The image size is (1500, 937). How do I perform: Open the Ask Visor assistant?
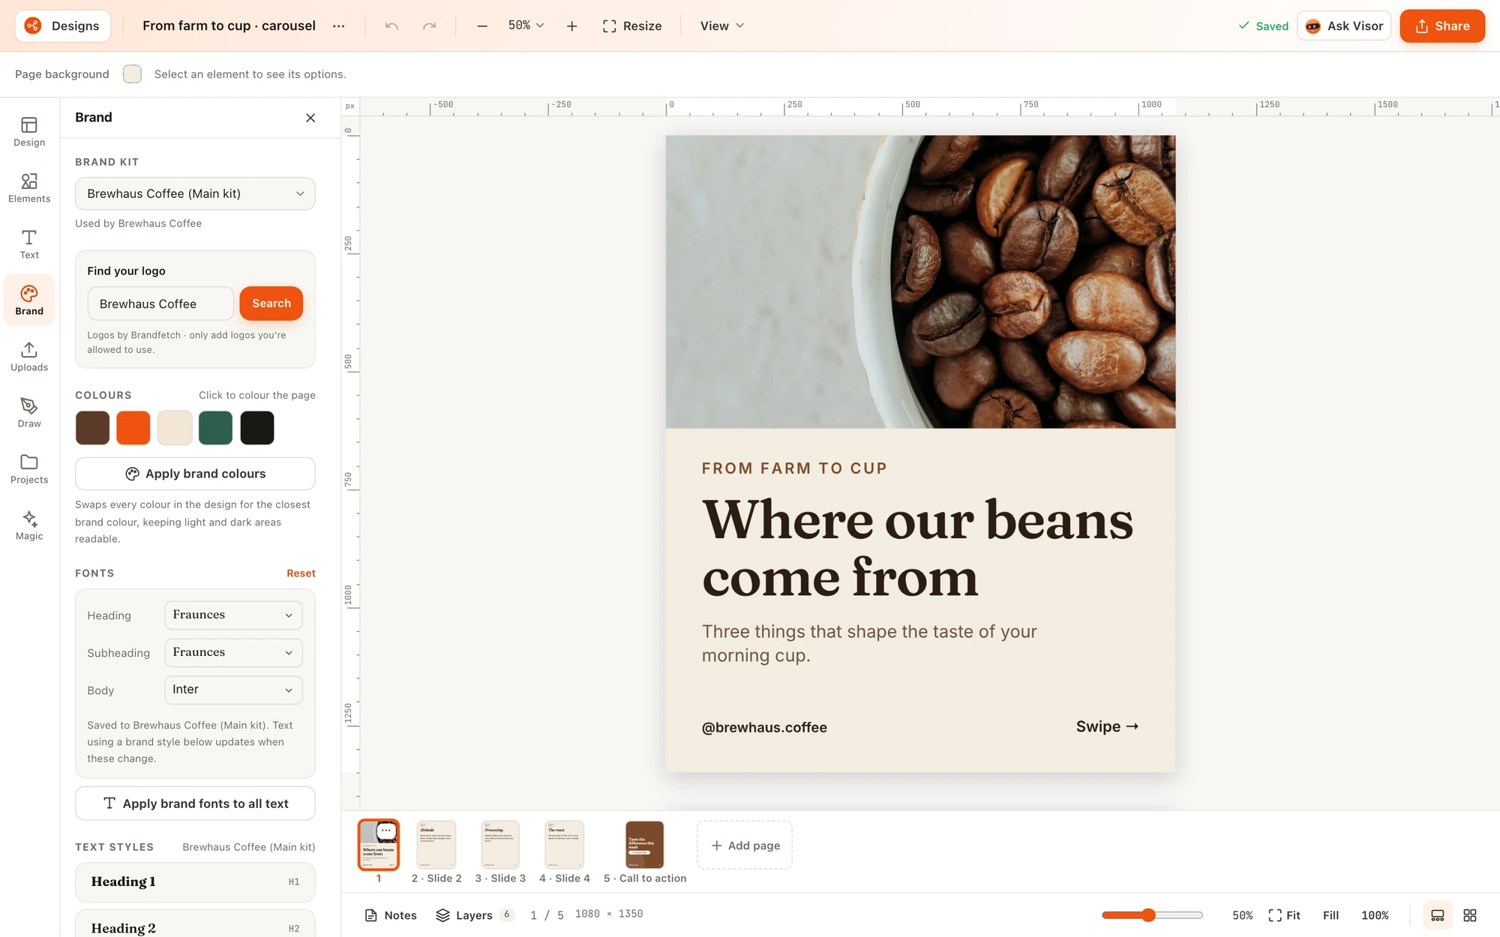(1344, 26)
